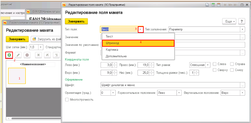Click Завершить in field editing dialog
This screenshot has height=123, width=251.
tap(76, 21)
